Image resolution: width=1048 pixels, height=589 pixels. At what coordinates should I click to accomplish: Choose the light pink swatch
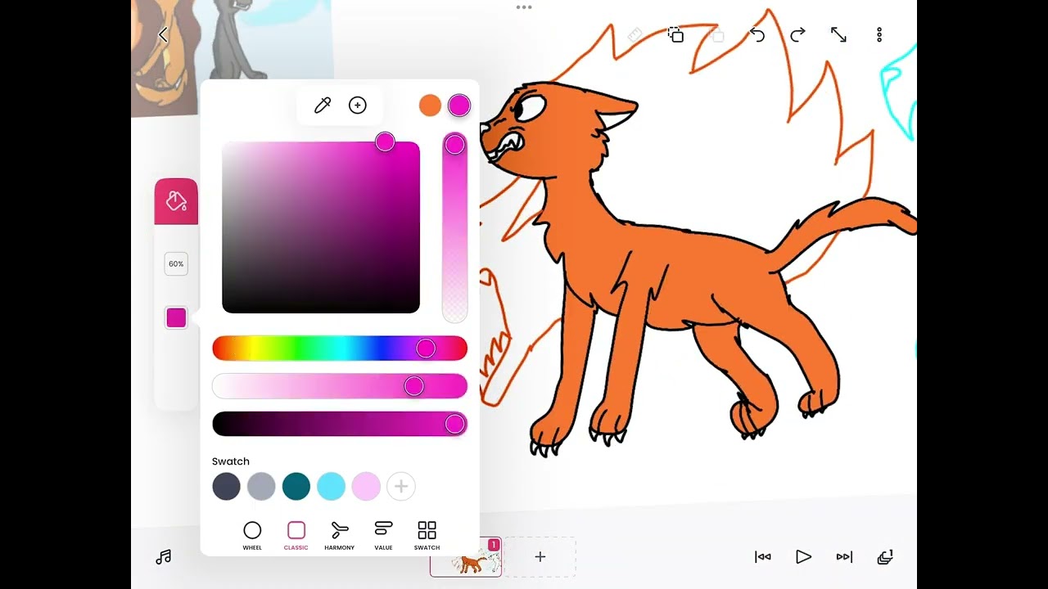pyautogui.click(x=366, y=487)
